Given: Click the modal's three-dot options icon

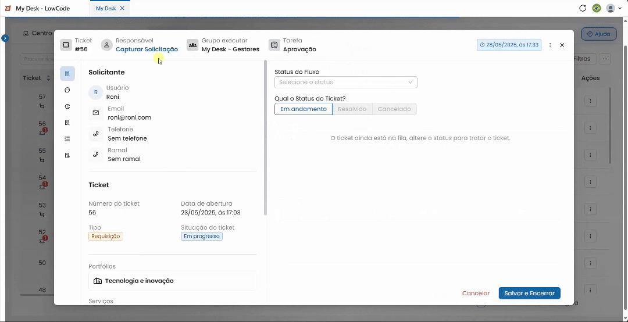Looking at the screenshot, I should click(x=550, y=45).
